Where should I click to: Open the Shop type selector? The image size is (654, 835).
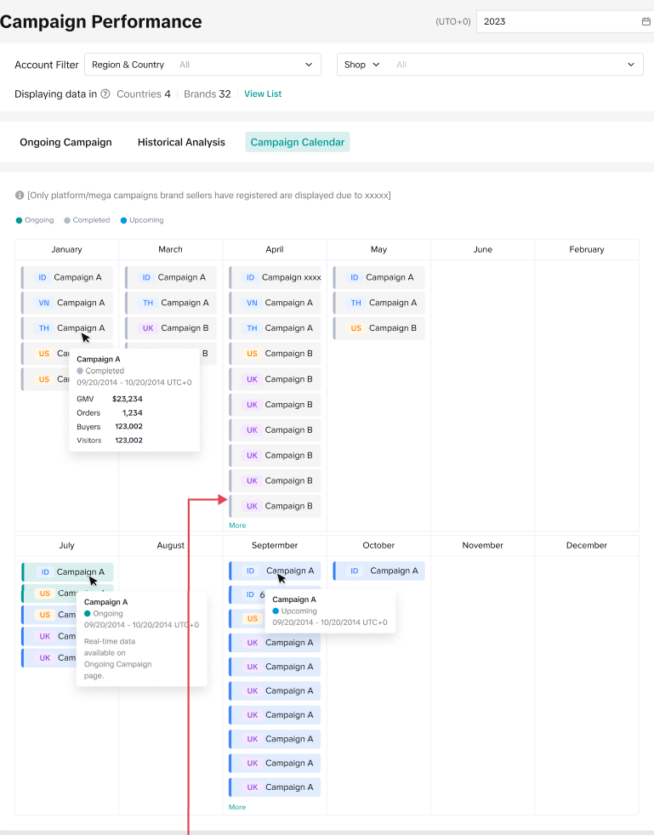pyautogui.click(x=361, y=65)
